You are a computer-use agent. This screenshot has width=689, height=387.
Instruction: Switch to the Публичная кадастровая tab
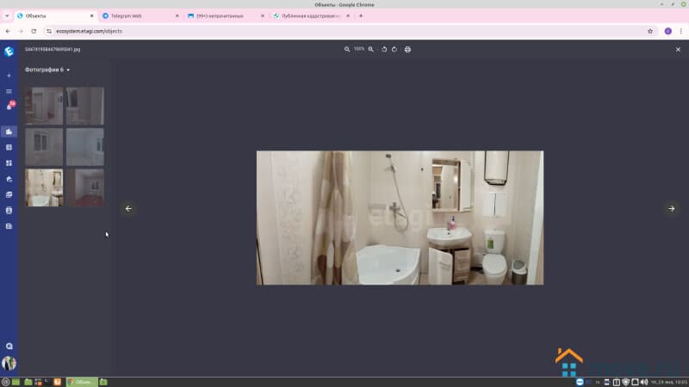tap(310, 15)
